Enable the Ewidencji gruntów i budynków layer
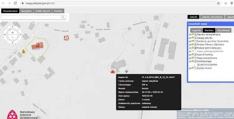234x119 pixels. click(196, 41)
